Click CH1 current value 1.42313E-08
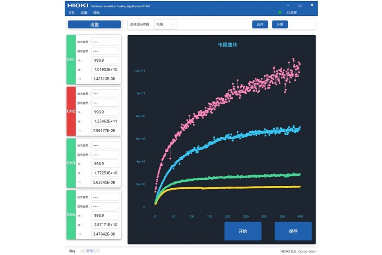This screenshot has height=255, width=382. pyautogui.click(x=105, y=79)
